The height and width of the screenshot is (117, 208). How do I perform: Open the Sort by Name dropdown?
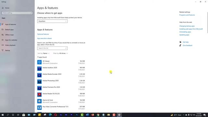(44, 53)
